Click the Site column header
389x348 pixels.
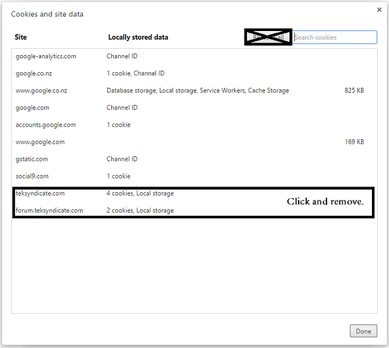point(21,37)
